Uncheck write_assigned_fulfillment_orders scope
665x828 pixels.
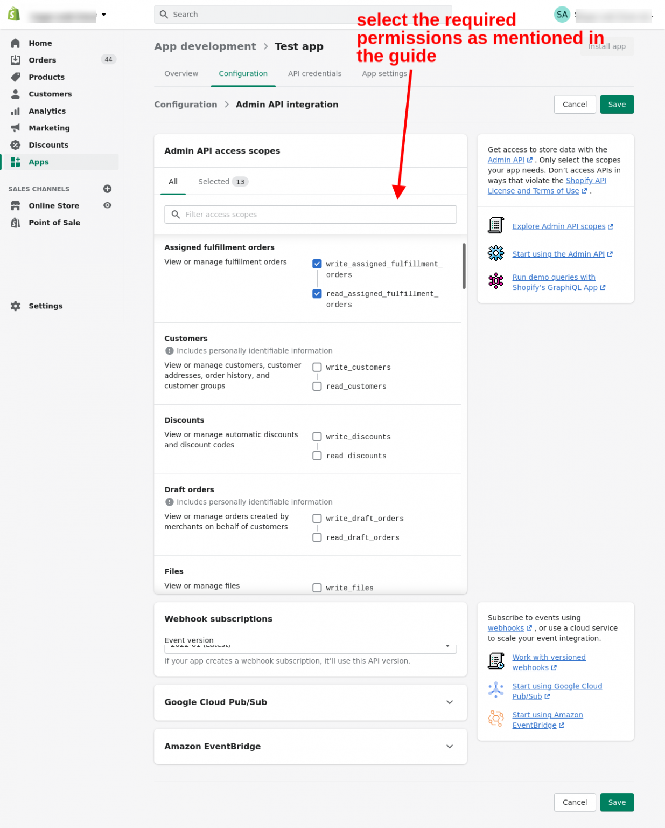click(x=317, y=264)
